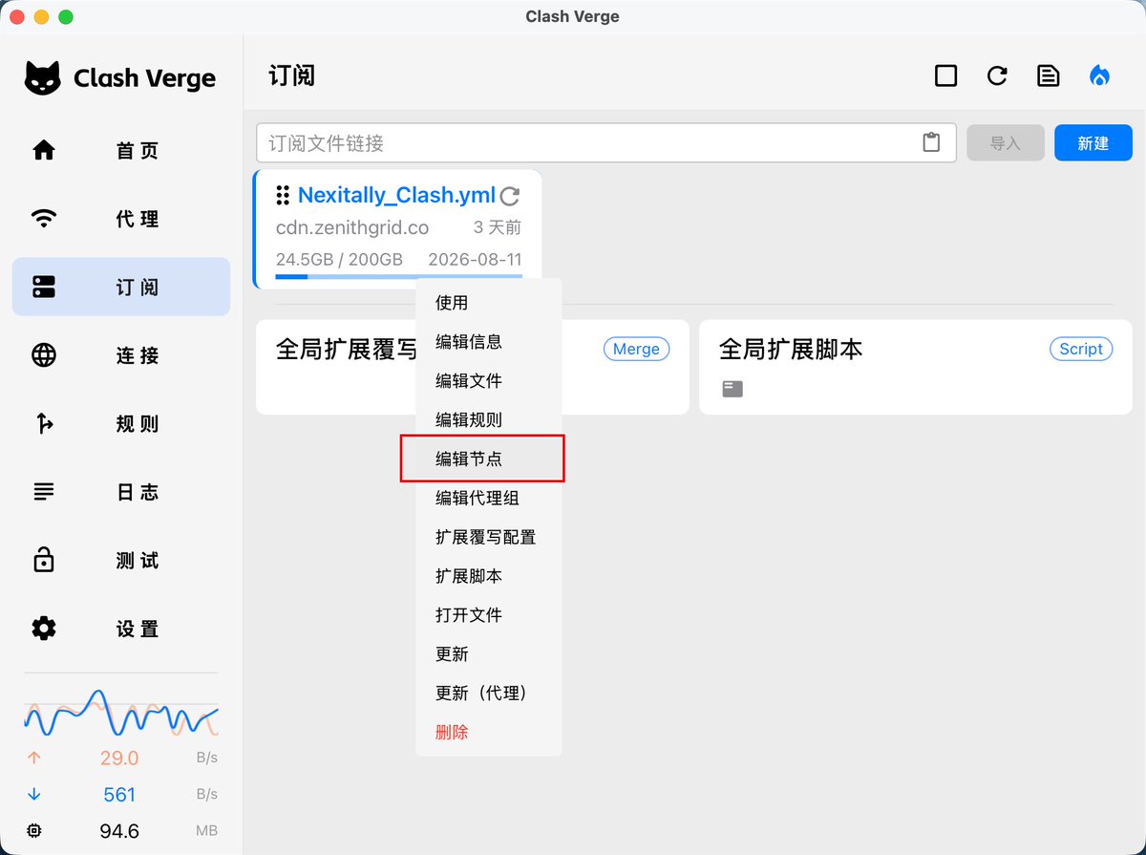Click the Script badge
This screenshot has height=855, width=1146.
coord(1081,349)
